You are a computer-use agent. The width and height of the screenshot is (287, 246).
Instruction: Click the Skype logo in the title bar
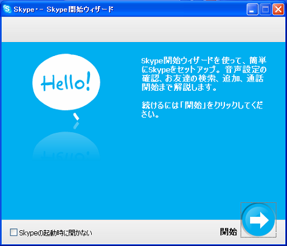7,9
